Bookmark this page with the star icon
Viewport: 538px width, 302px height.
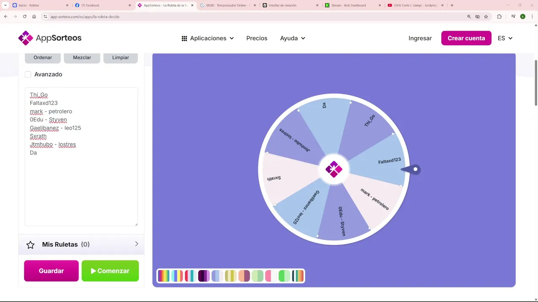[486, 16]
